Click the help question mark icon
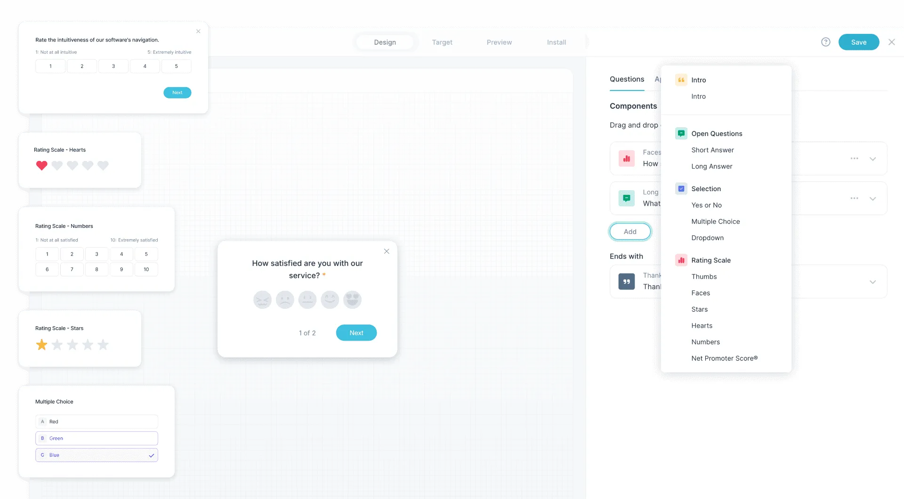 click(825, 42)
